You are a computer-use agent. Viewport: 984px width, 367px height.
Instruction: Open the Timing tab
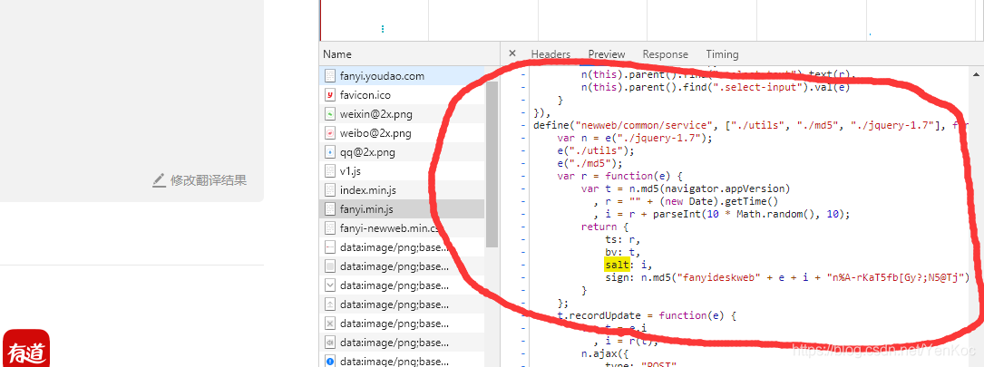tap(722, 54)
